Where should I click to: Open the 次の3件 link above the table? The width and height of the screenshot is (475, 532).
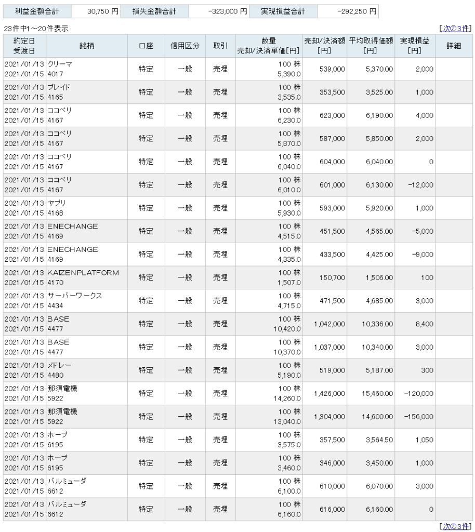(x=456, y=29)
